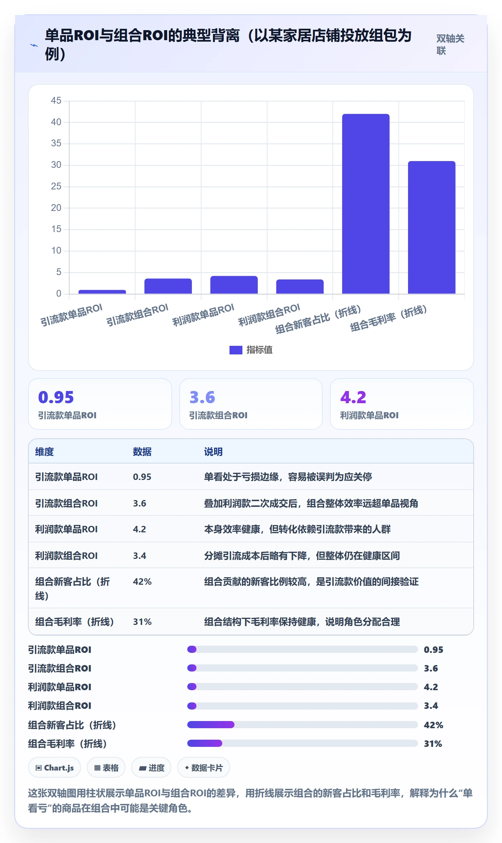Click the table data cell 3.4
This screenshot has height=843, width=502.
click(139, 556)
